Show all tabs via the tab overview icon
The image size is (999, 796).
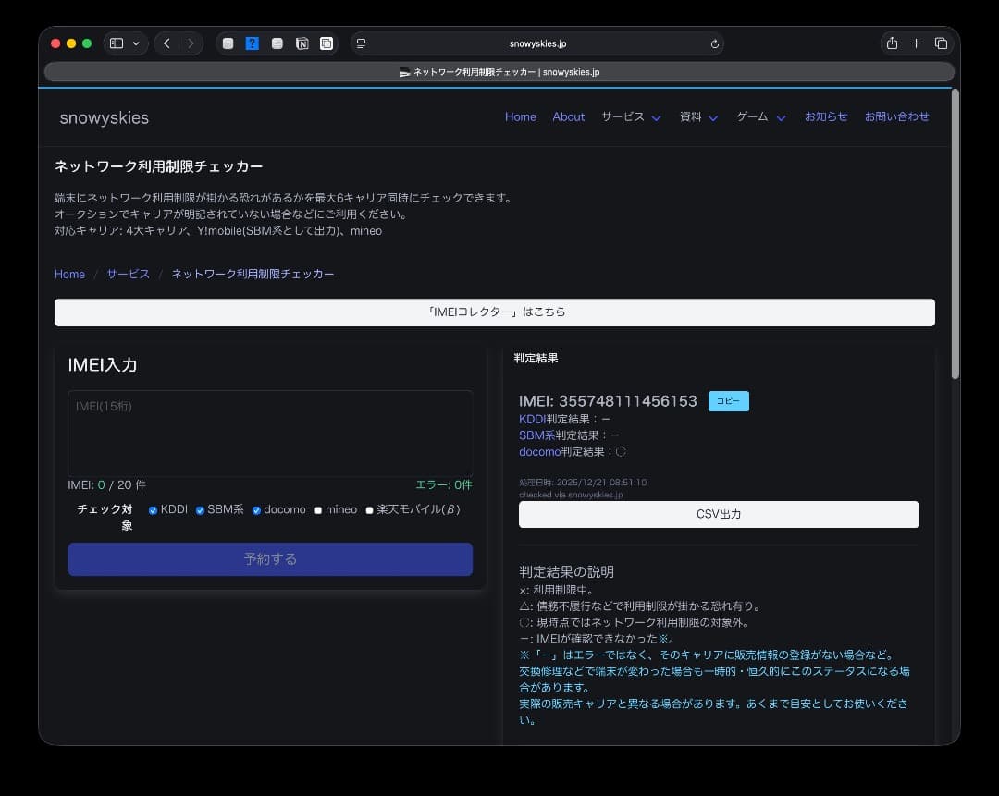pos(941,43)
